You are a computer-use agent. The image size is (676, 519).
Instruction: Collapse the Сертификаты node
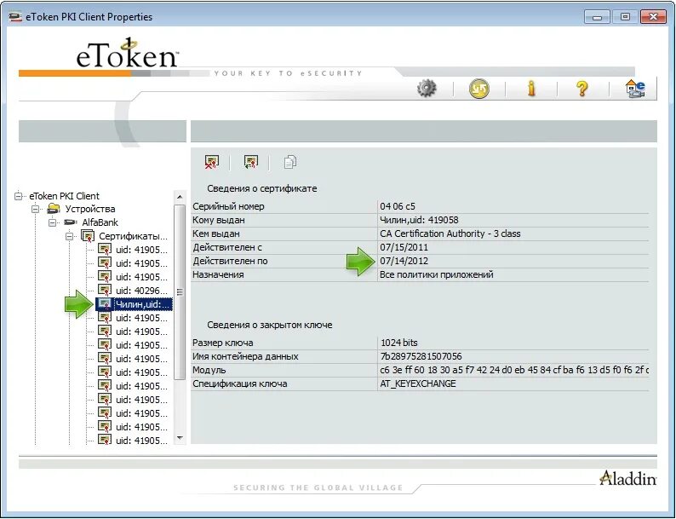tap(70, 236)
